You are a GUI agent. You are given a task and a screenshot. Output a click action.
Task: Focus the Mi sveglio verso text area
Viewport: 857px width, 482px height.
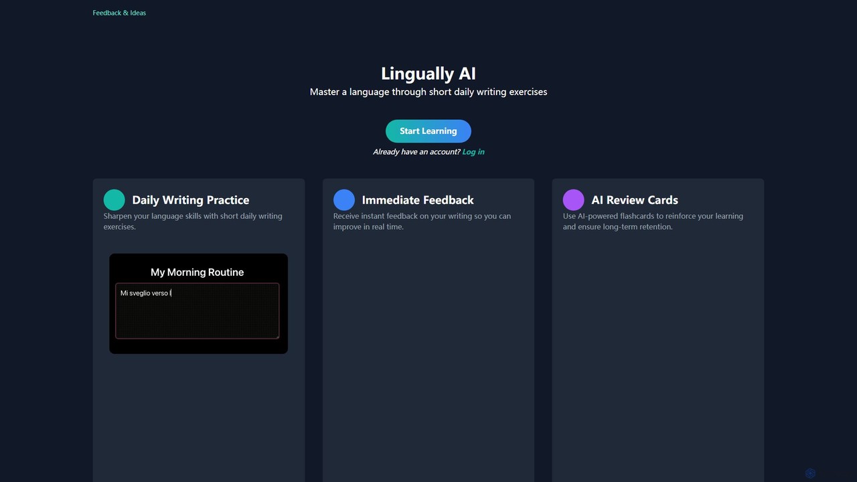point(198,311)
